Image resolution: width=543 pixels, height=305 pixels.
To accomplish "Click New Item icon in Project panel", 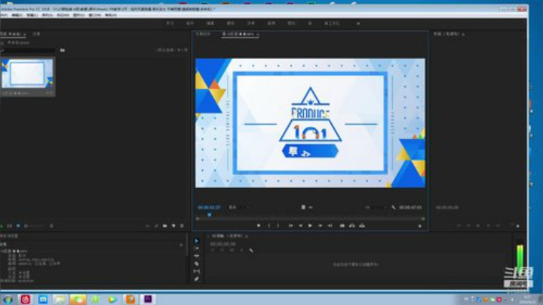I will coord(173,226).
